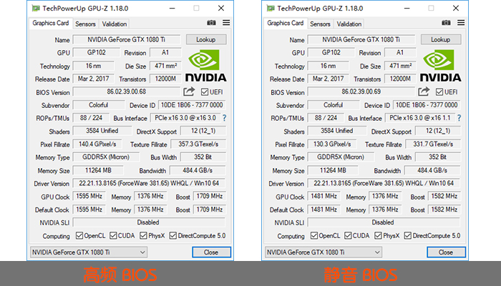This screenshot has width=501, height=286.
Task: Click NVIDIA SLI Disabled field in left window
Action: click(149, 222)
